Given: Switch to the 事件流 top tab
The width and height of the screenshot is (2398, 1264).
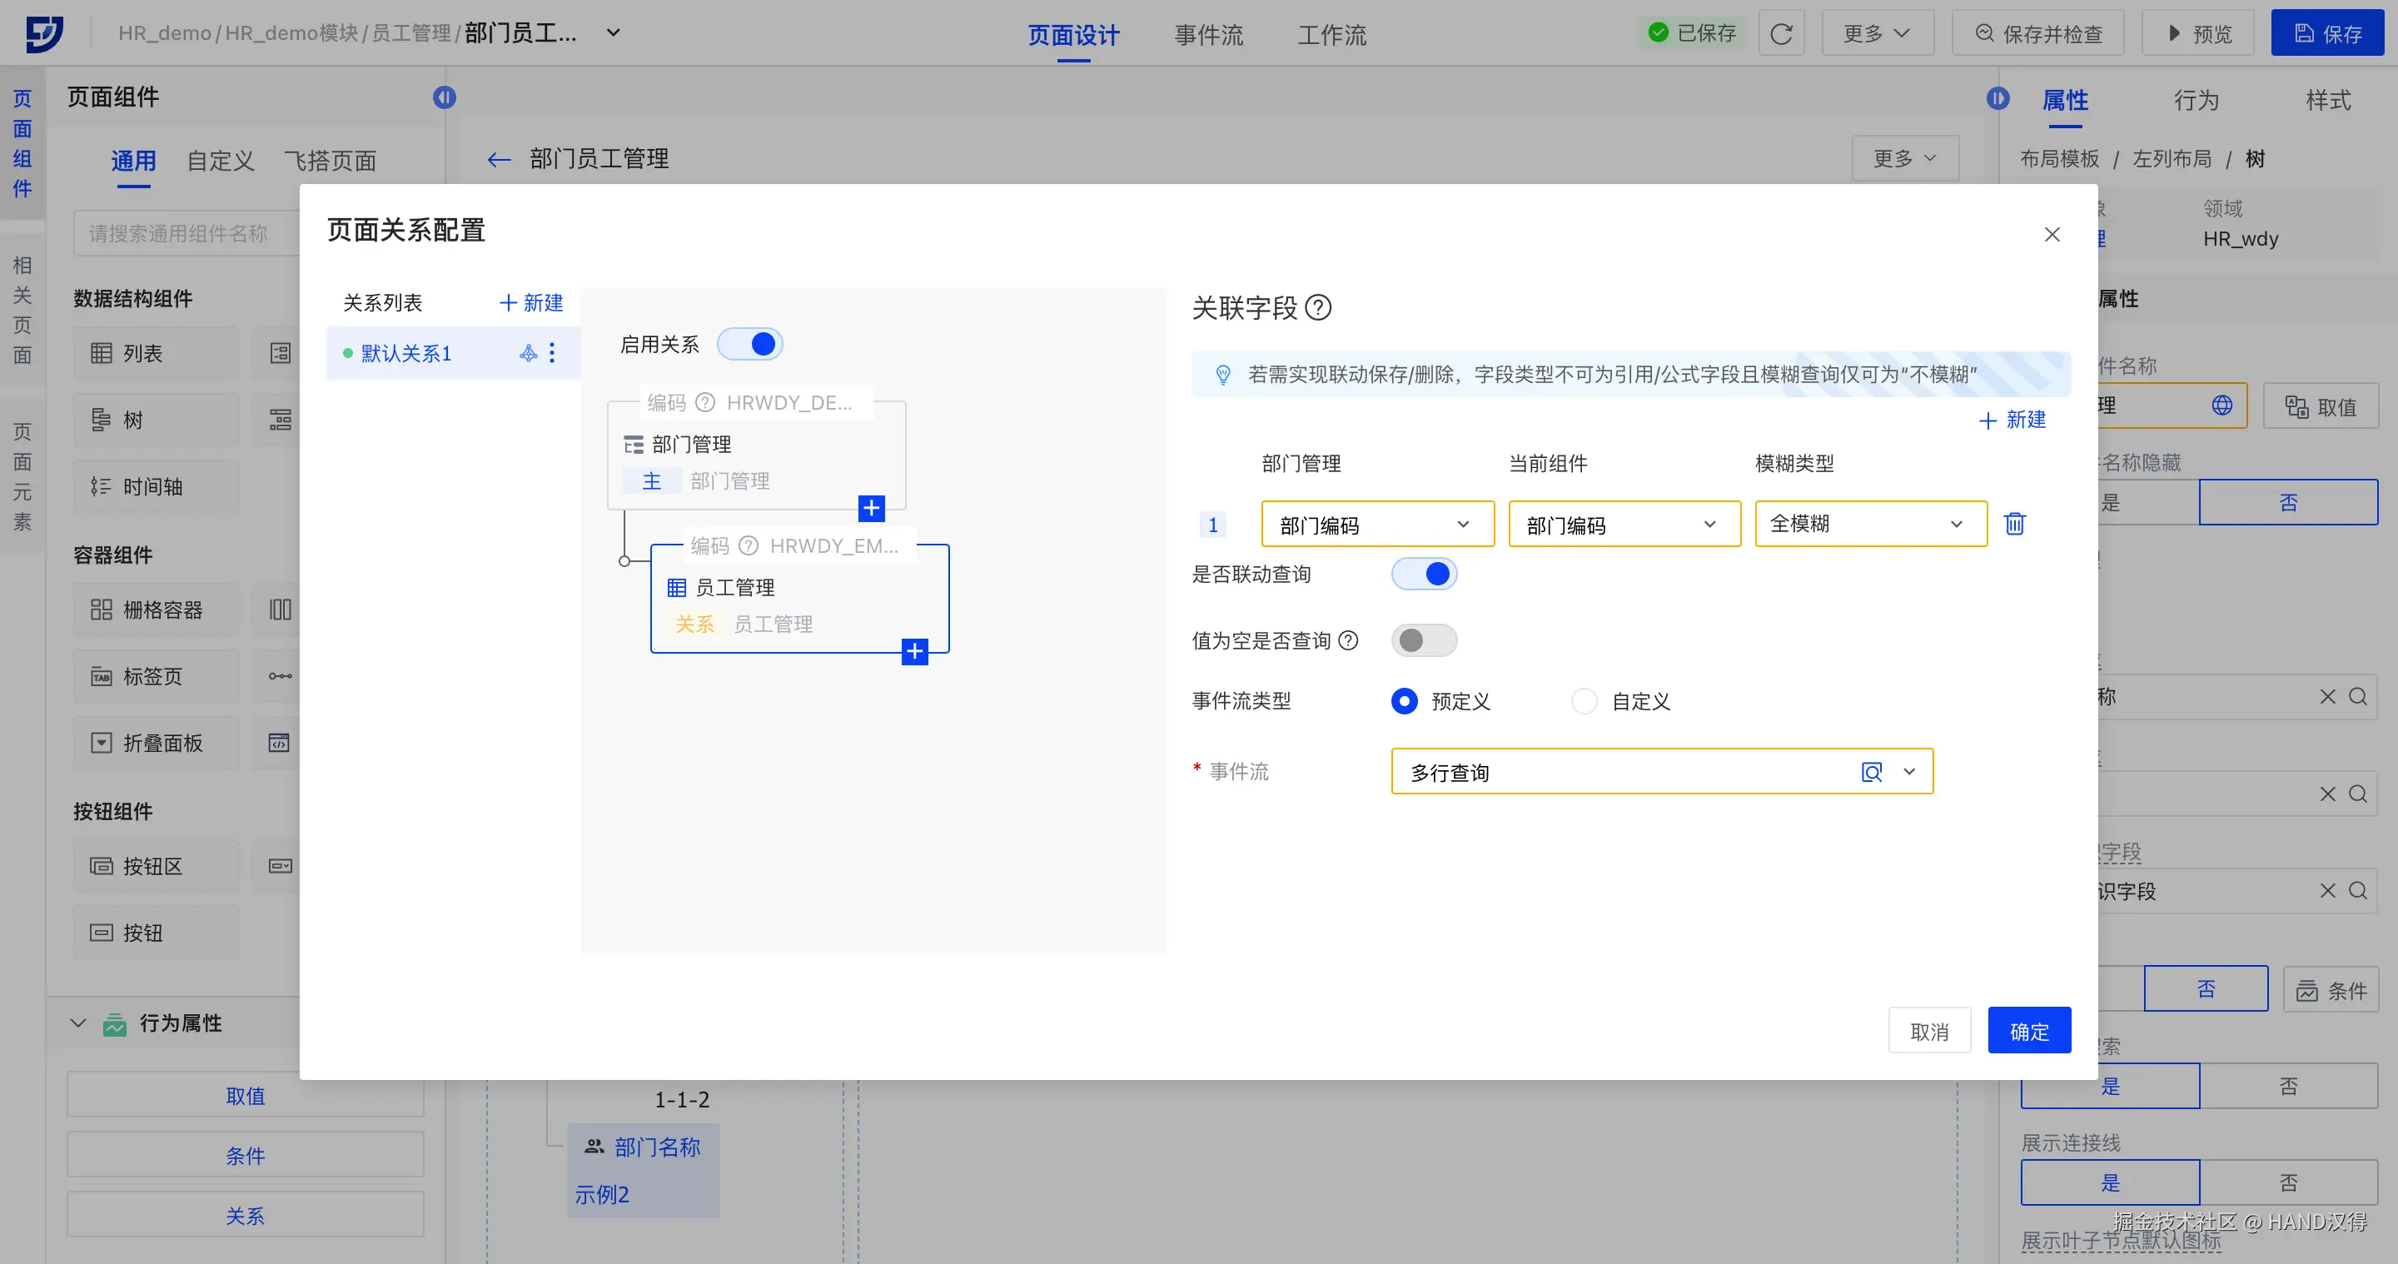Looking at the screenshot, I should point(1208,34).
